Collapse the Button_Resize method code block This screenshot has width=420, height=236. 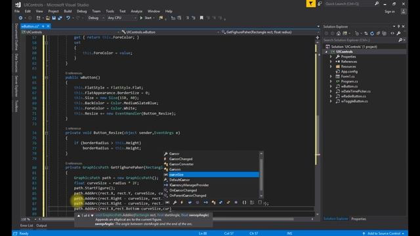47,133
